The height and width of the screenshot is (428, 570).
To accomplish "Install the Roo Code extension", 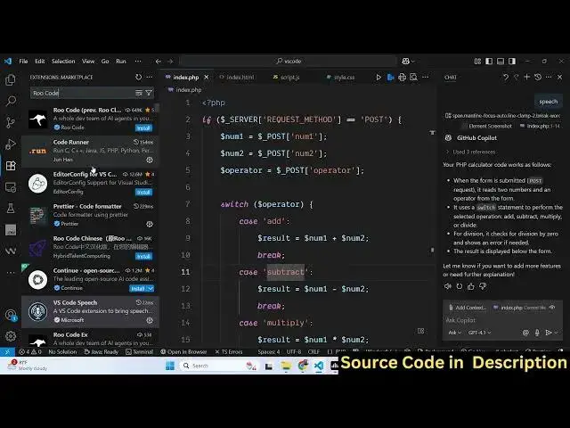I will (143, 128).
